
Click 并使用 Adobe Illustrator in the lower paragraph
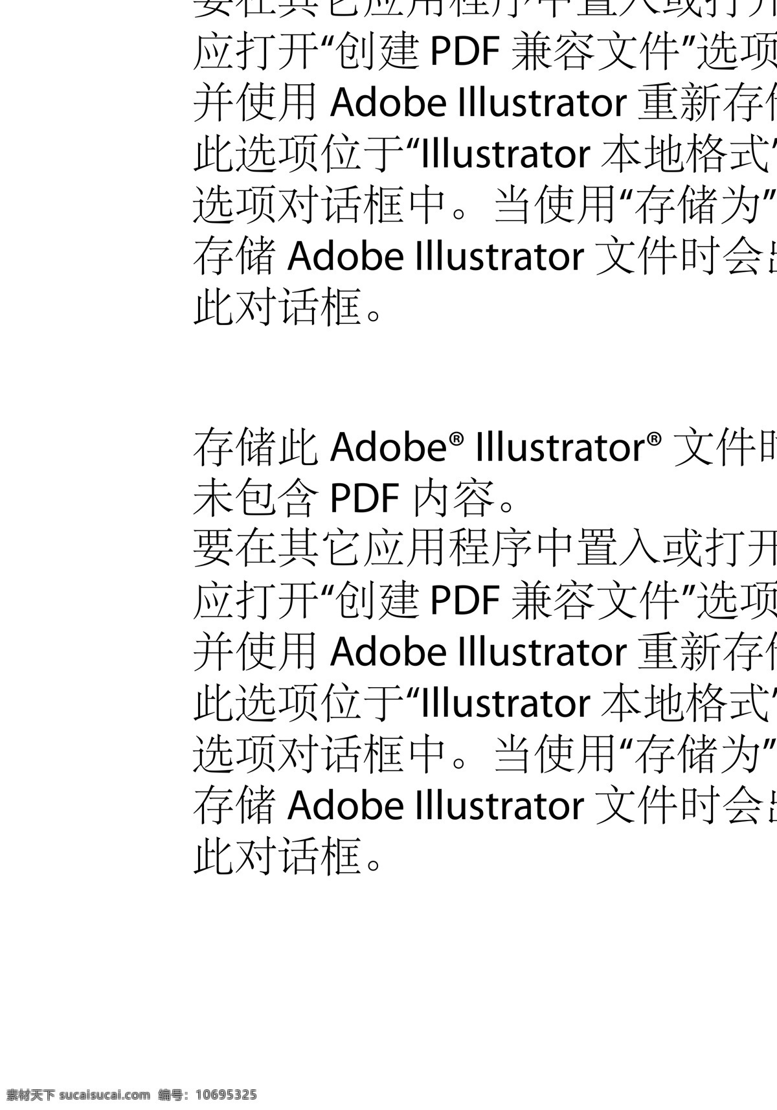411,651
